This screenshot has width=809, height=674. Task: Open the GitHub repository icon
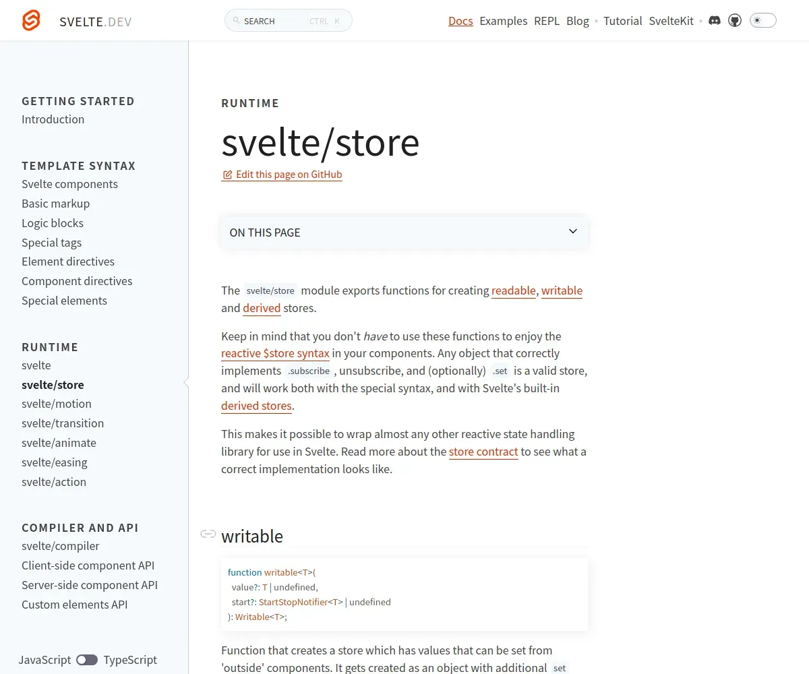(735, 21)
